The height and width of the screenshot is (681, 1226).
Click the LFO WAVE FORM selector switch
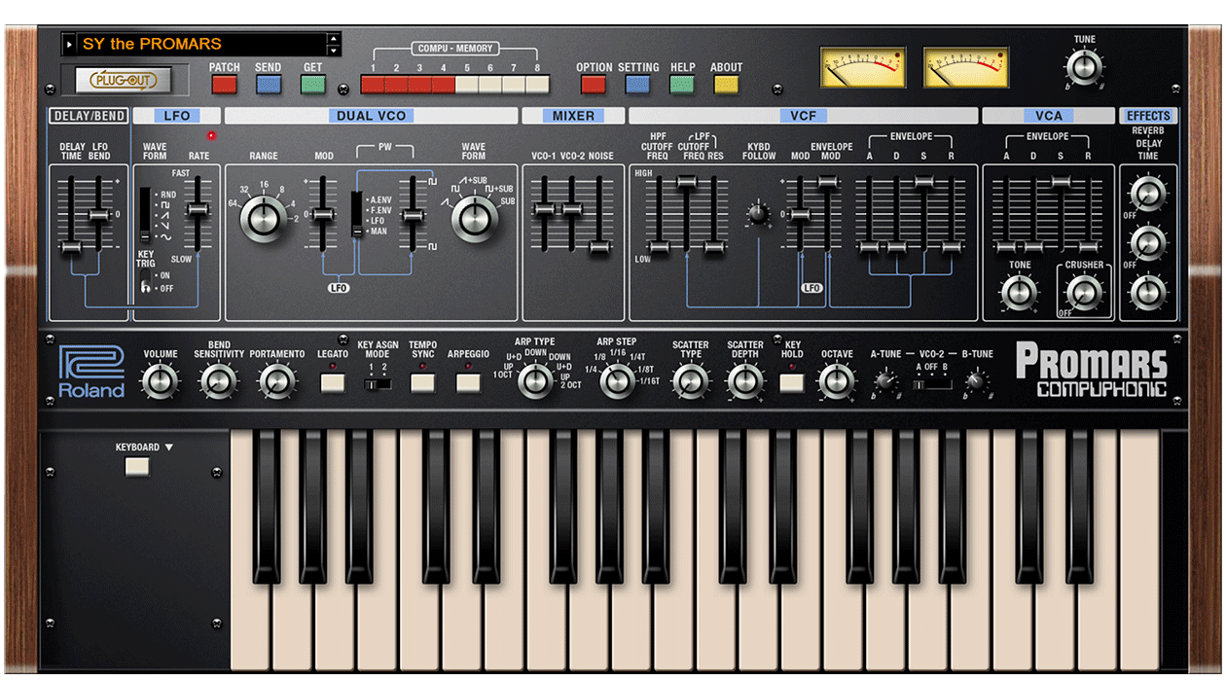click(x=146, y=214)
